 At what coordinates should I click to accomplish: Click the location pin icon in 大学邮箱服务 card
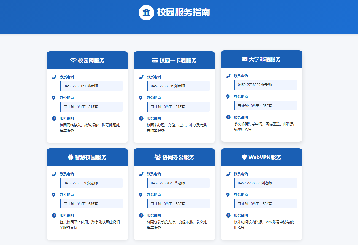(x=228, y=97)
